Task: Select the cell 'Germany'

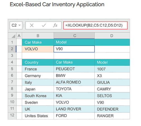Action: click(x=38, y=75)
